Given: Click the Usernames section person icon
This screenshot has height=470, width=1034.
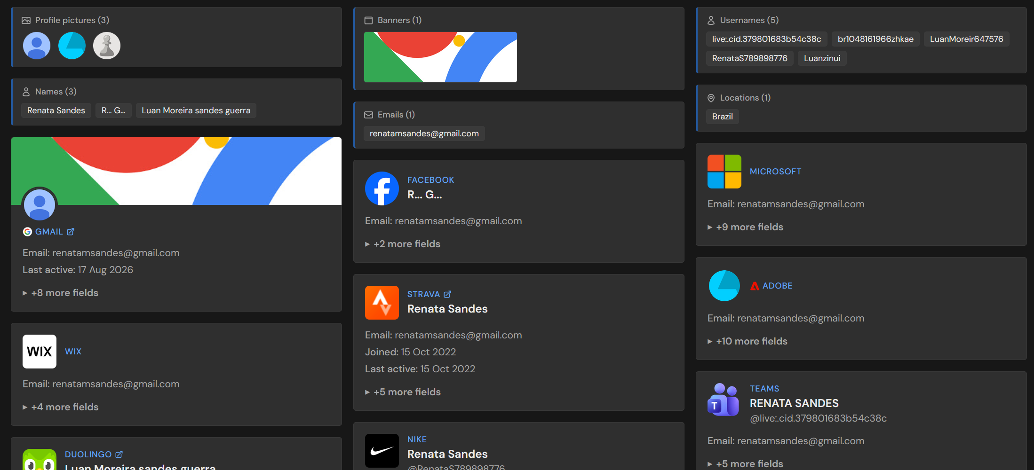Looking at the screenshot, I should click(x=711, y=20).
